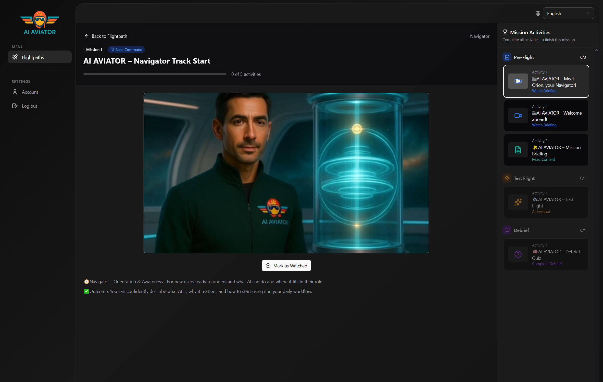This screenshot has height=382, width=603.
Task: Open Account settings in sidebar
Action: click(30, 92)
